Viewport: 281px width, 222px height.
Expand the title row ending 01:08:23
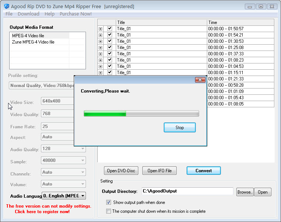pyautogui.click(x=101, y=60)
